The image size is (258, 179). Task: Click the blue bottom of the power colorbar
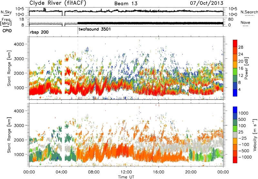235,93
